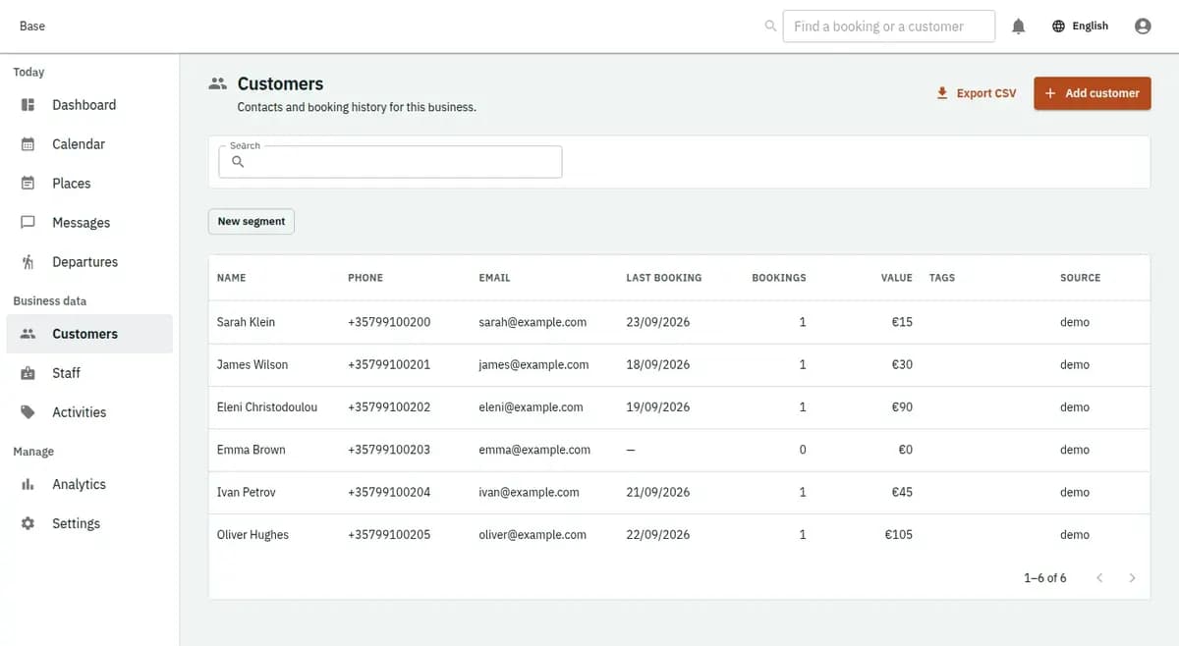Click phone +35799100205
Image resolution: width=1179 pixels, height=646 pixels.
pyautogui.click(x=389, y=535)
